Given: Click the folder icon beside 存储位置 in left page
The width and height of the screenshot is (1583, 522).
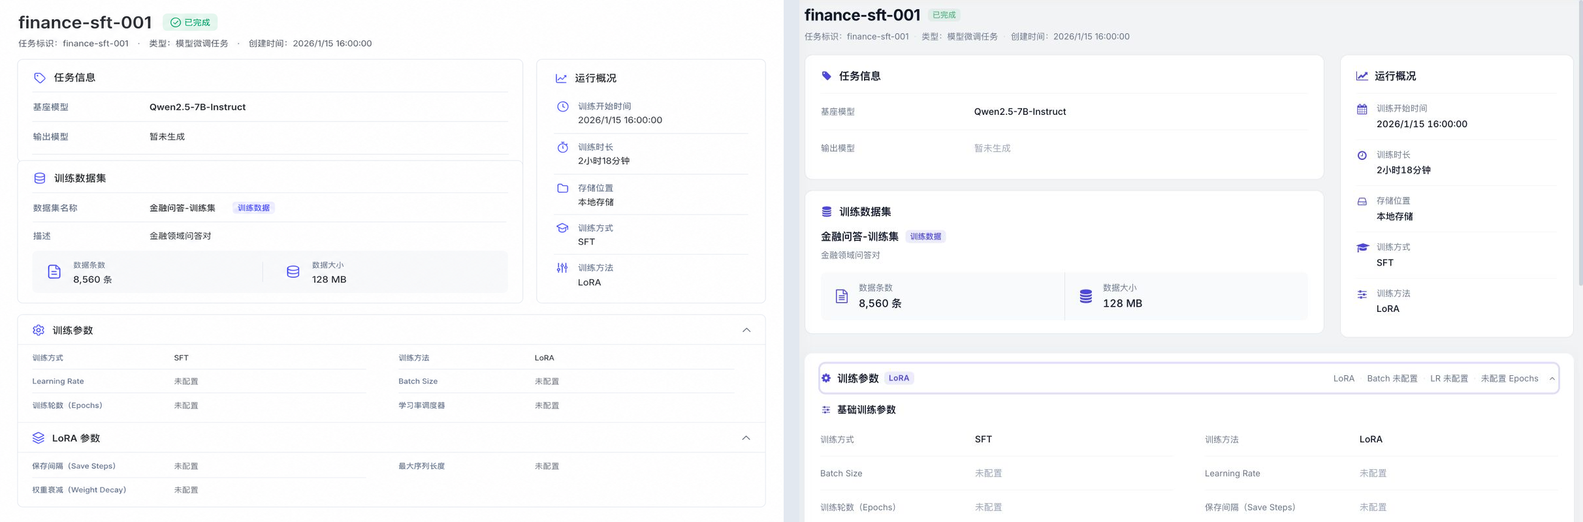Looking at the screenshot, I should (x=562, y=188).
